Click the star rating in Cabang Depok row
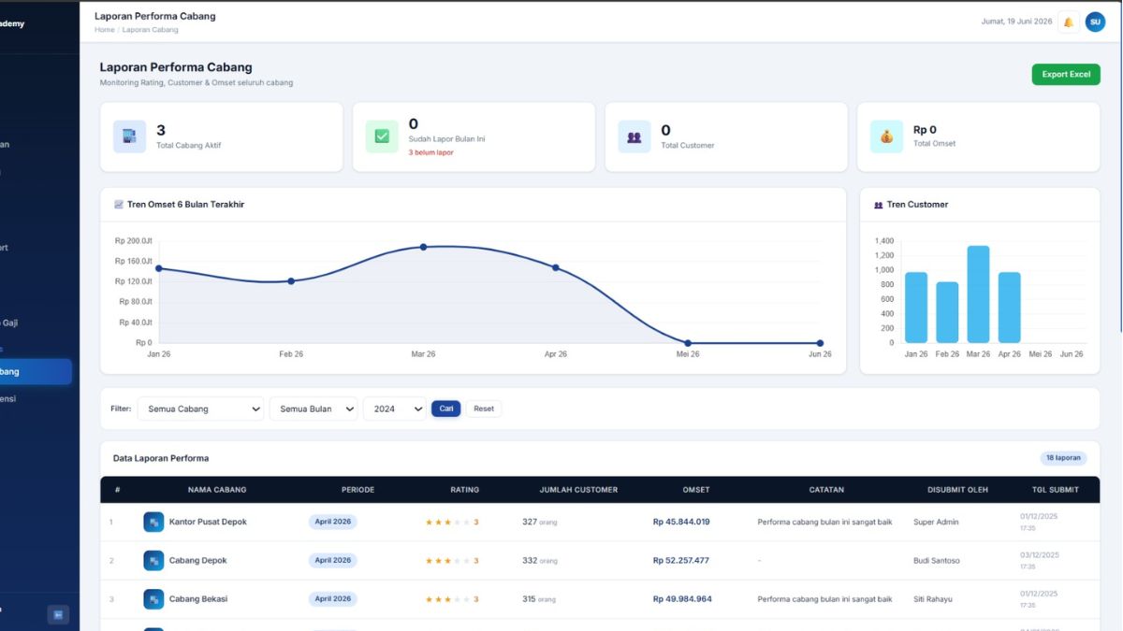The height and width of the screenshot is (631, 1123). 452,561
